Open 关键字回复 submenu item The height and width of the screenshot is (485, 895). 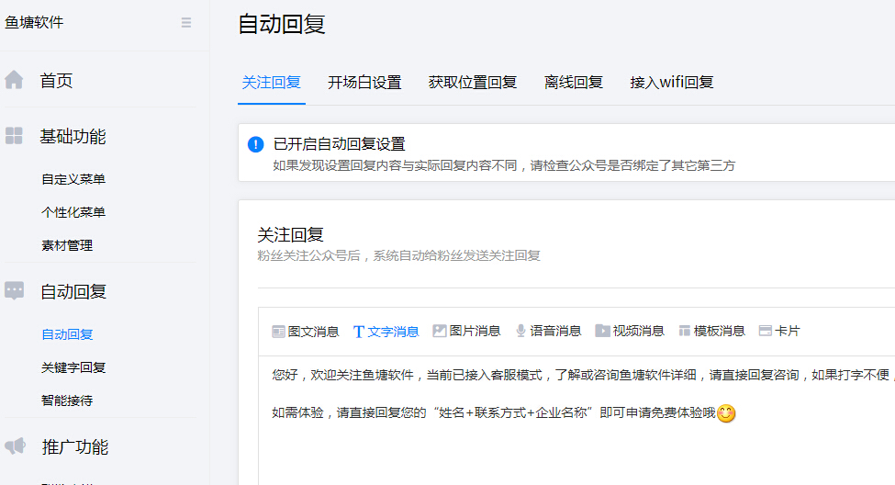tap(73, 368)
